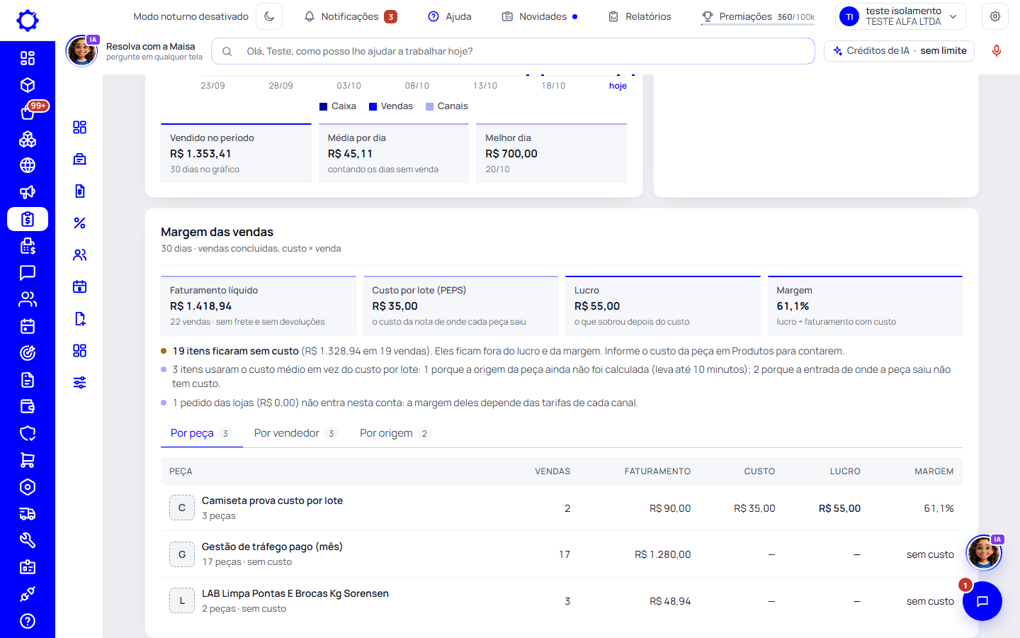Focus the Maisa assistant search field

click(x=513, y=51)
